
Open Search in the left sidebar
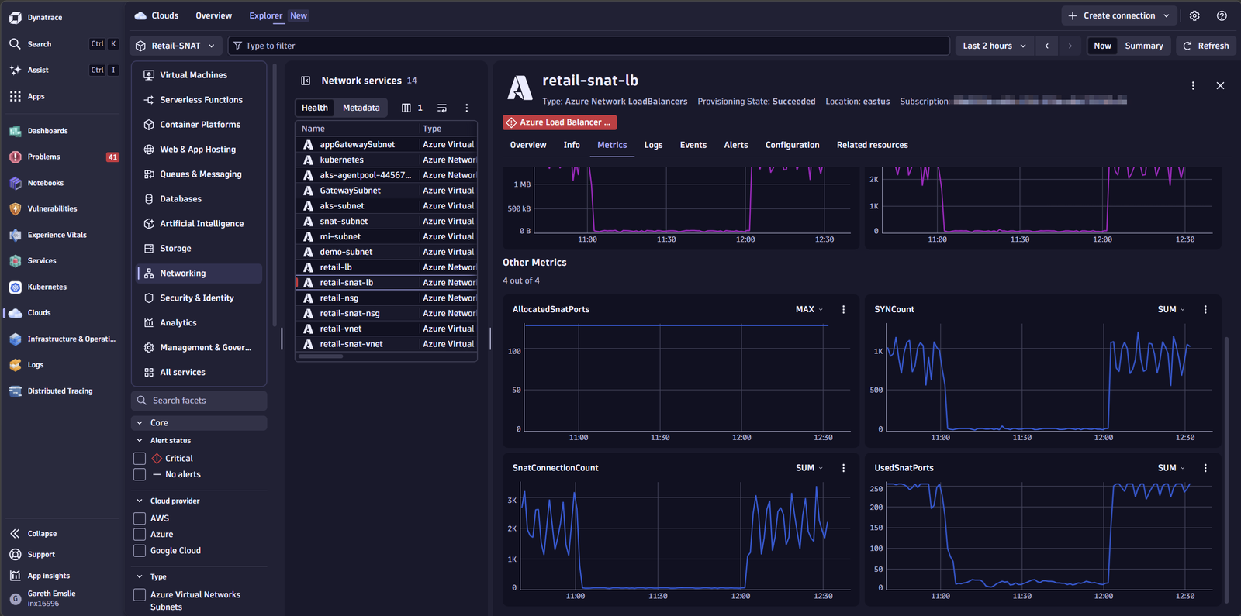click(x=40, y=44)
